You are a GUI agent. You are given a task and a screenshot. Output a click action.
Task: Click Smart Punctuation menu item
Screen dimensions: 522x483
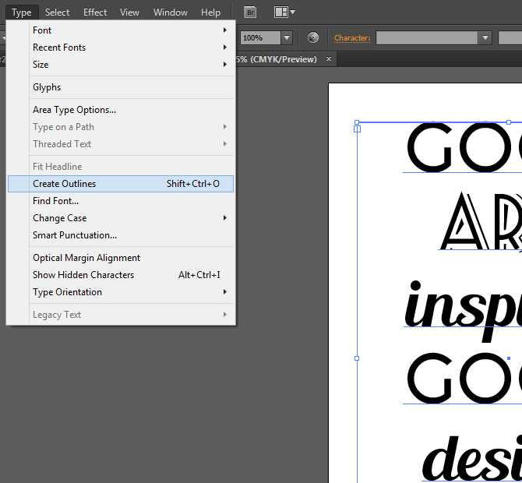click(75, 235)
